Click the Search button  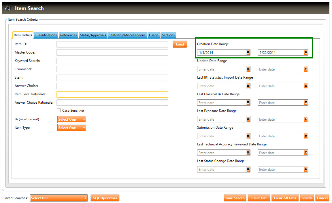coord(307,198)
